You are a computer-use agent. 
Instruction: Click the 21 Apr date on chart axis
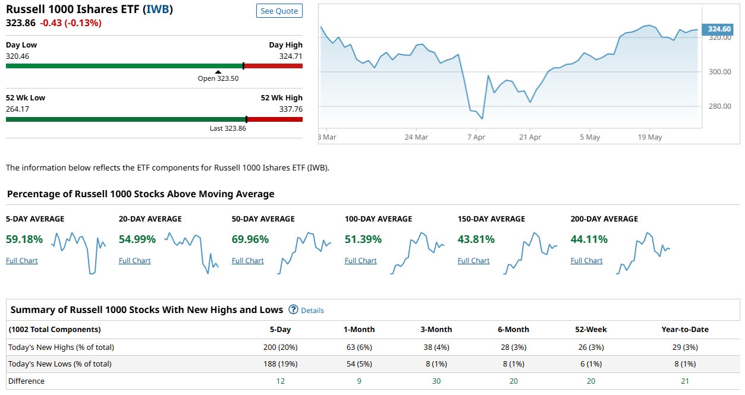pyautogui.click(x=530, y=137)
